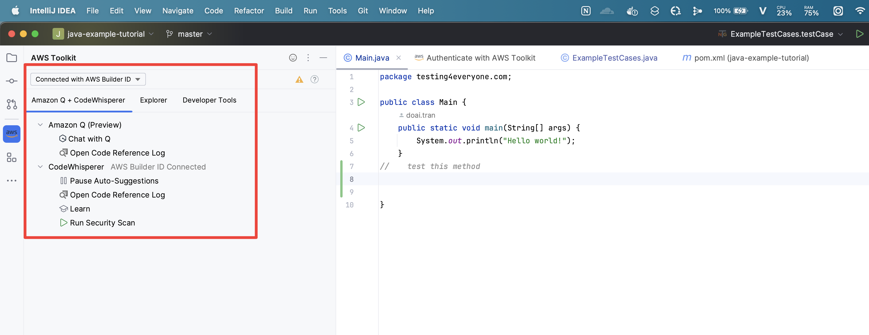Show more tool windows ellipsis
The width and height of the screenshot is (869, 335).
pos(11,181)
